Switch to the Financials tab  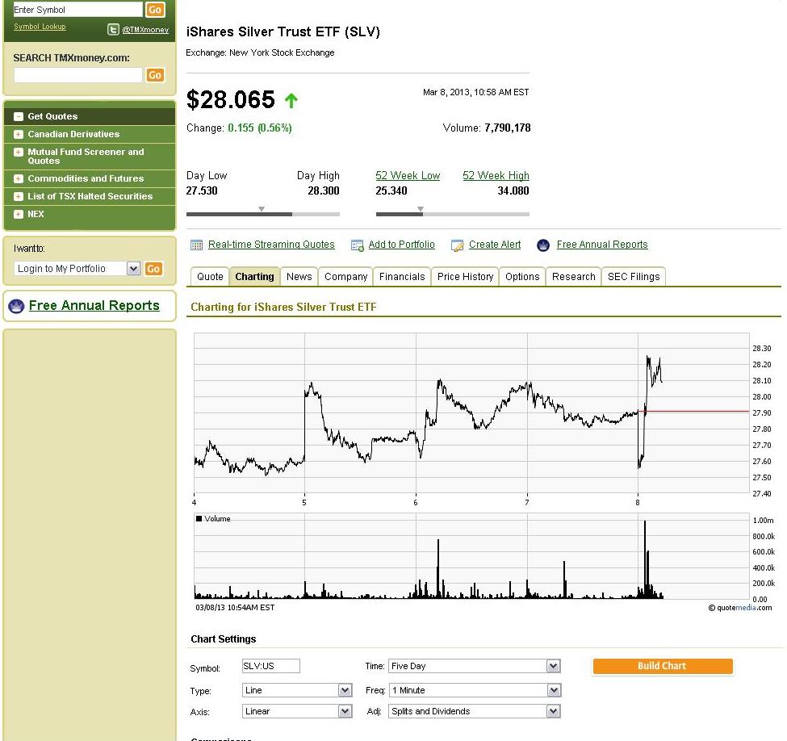click(x=402, y=277)
